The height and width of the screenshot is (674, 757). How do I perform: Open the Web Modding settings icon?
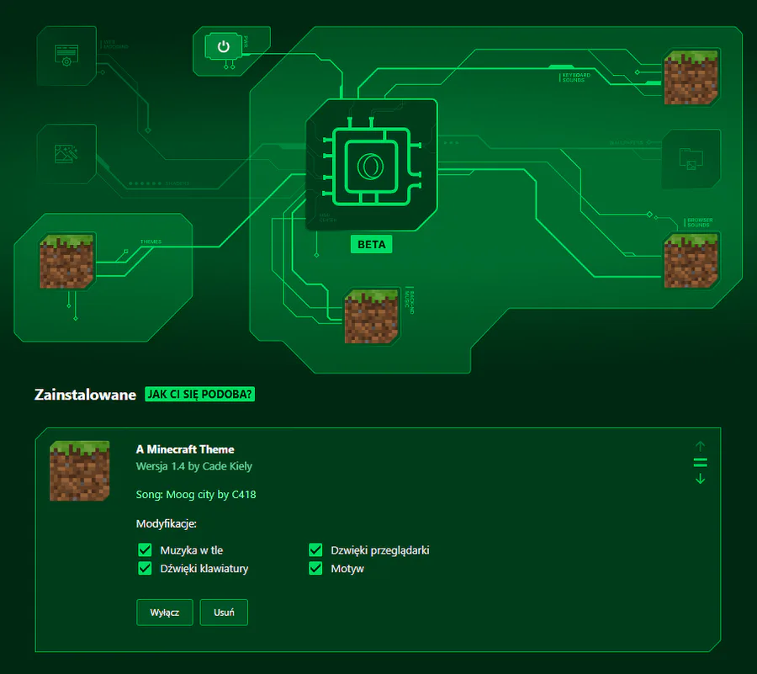coord(66,56)
